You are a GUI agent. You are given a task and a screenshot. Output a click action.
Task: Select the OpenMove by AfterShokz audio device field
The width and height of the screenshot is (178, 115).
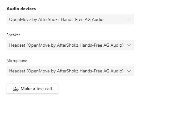(70, 19)
